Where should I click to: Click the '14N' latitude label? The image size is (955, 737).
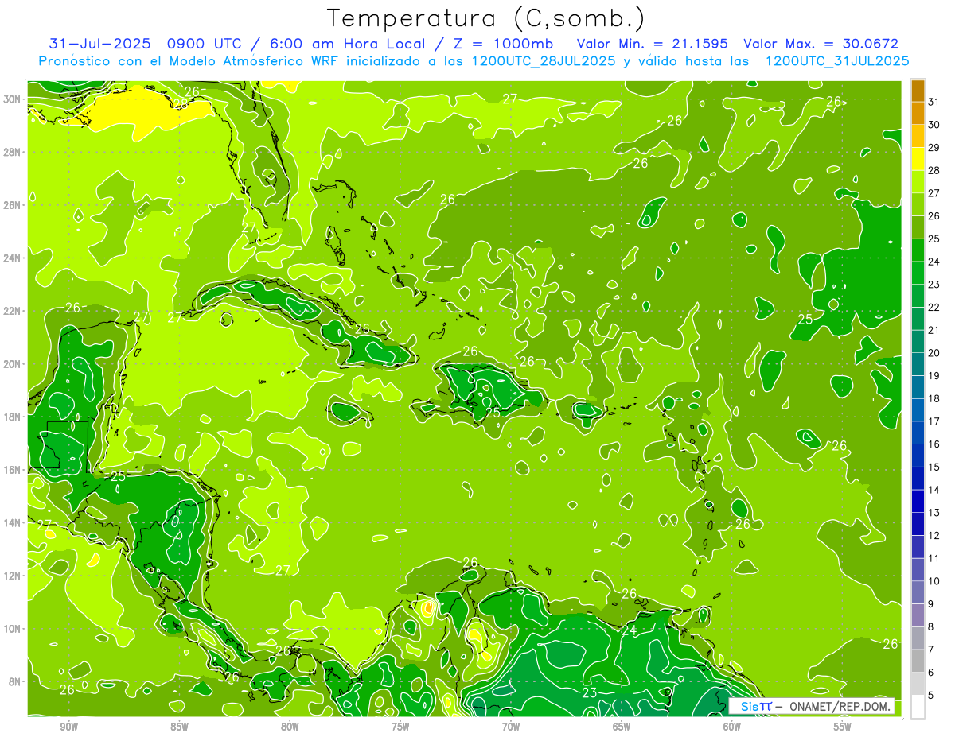tap(12, 523)
